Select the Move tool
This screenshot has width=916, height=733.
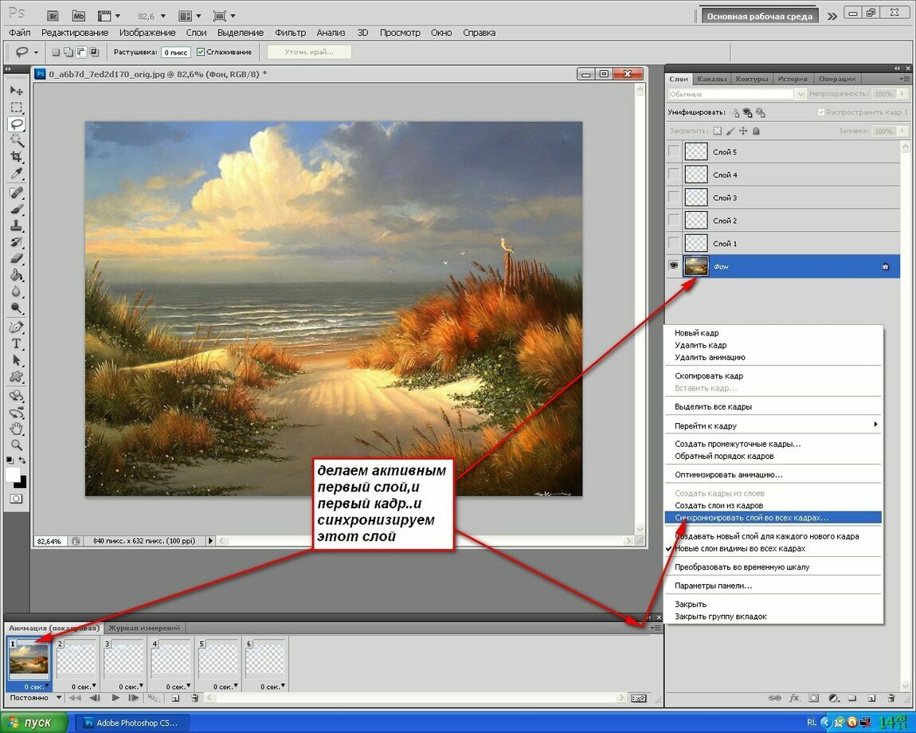[17, 91]
